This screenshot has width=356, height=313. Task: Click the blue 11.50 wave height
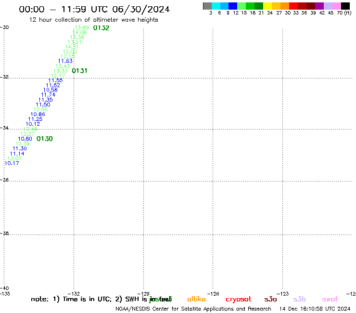(43, 104)
